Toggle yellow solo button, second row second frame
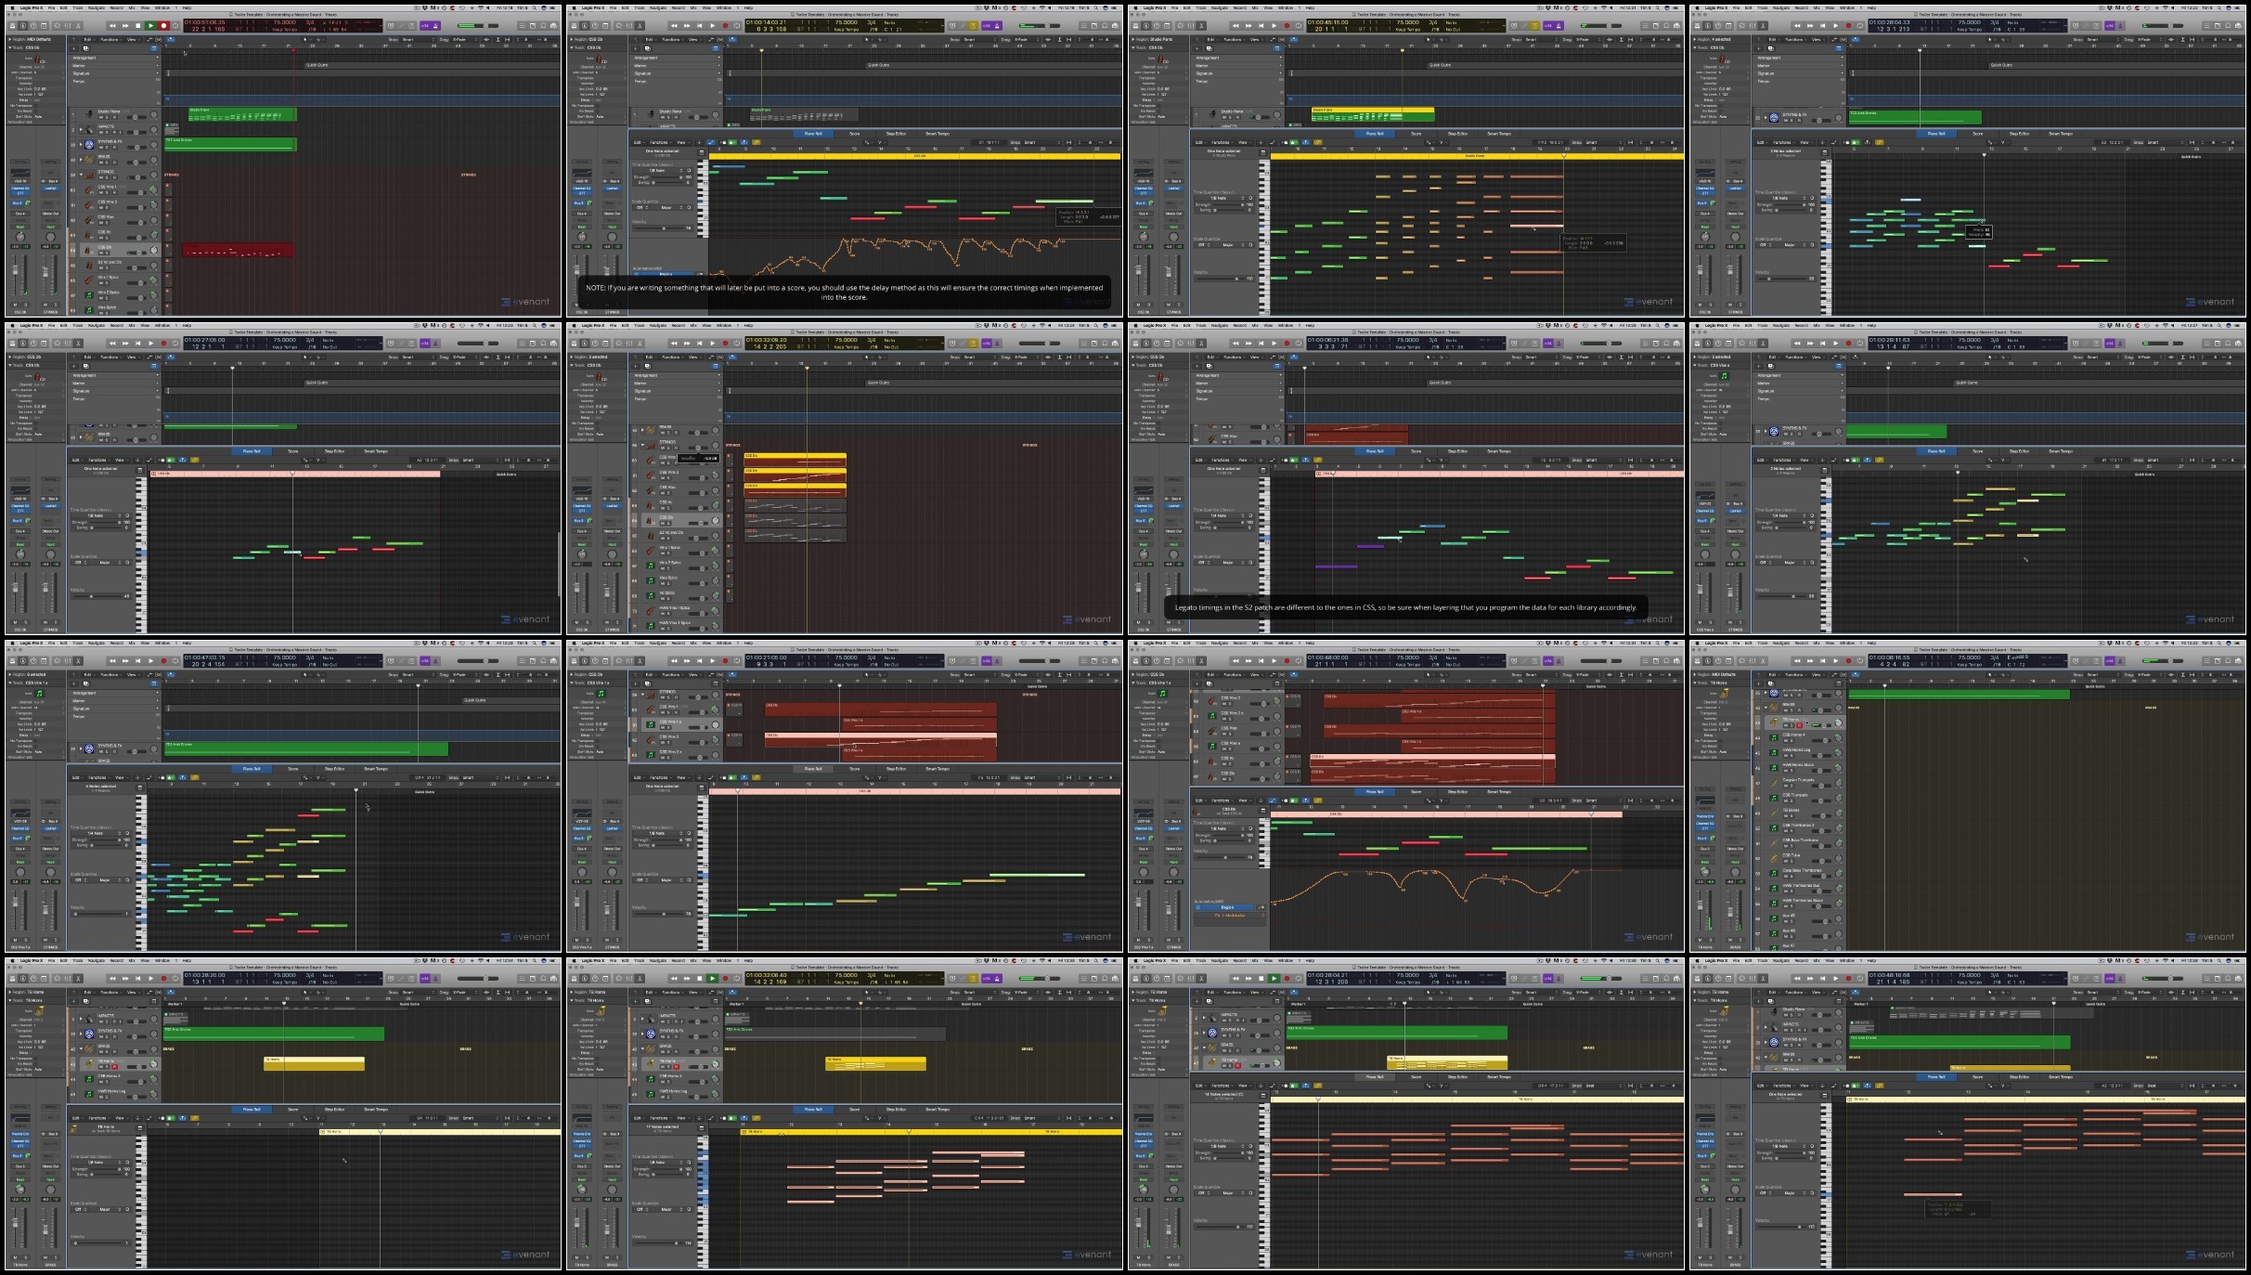The height and width of the screenshot is (1275, 2251). [973, 343]
